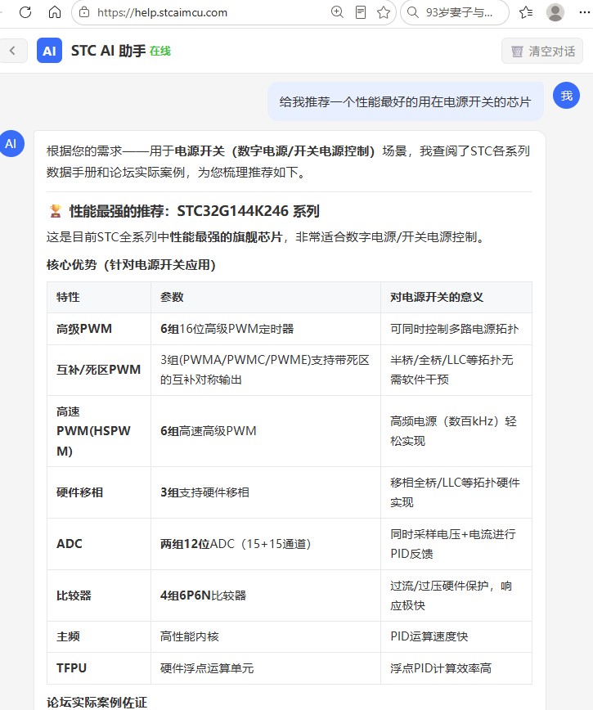Click the STC AI 助手 title
This screenshot has height=710, width=593.
tap(108, 51)
